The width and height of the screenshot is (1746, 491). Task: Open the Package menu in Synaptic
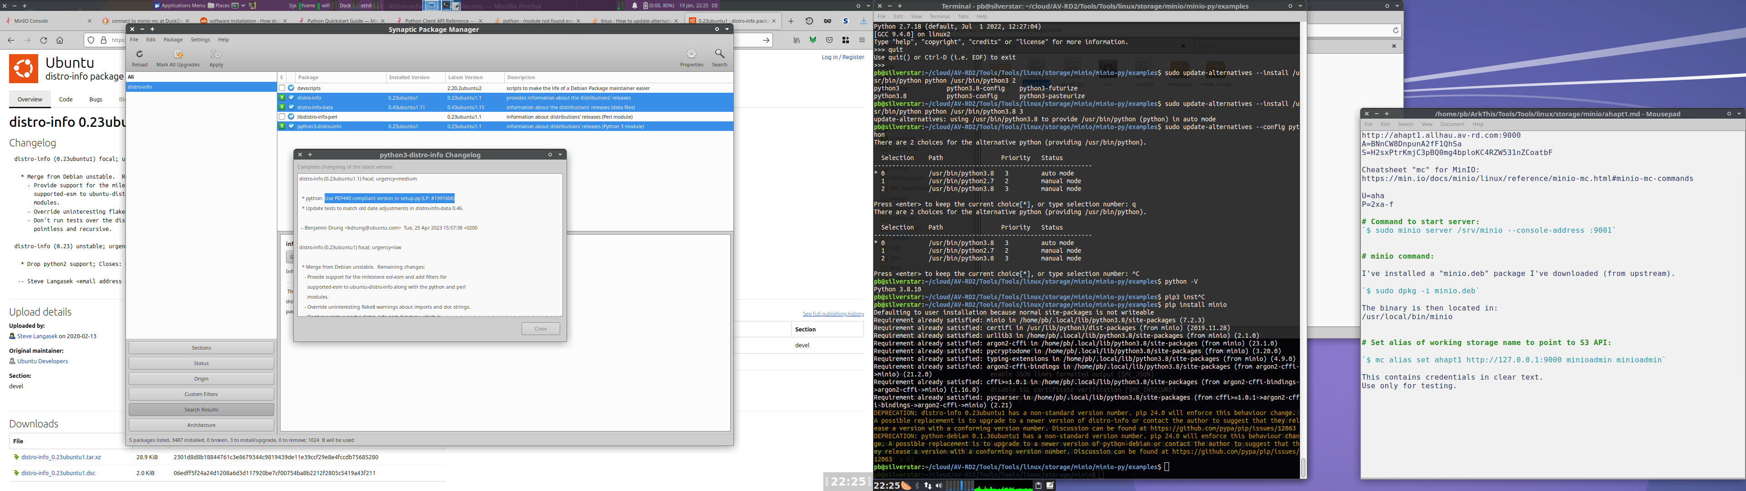(x=173, y=40)
